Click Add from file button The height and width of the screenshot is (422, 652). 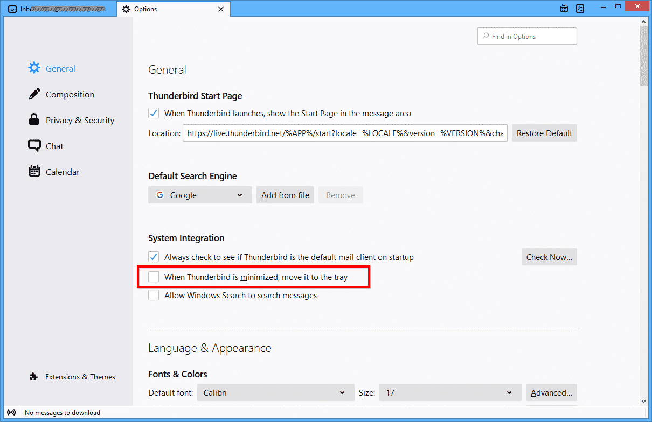[x=285, y=195]
